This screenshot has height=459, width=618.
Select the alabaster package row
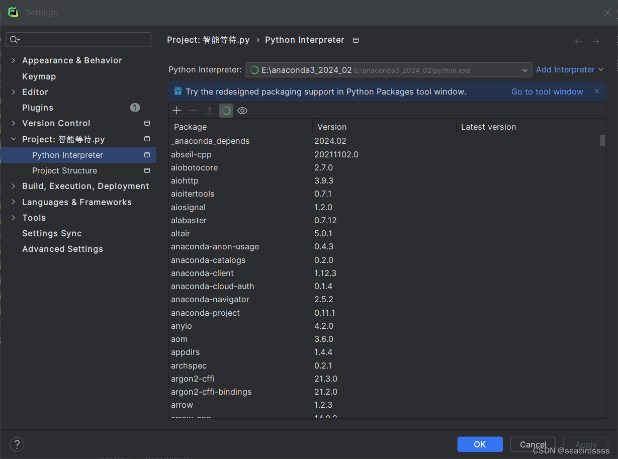(384, 220)
